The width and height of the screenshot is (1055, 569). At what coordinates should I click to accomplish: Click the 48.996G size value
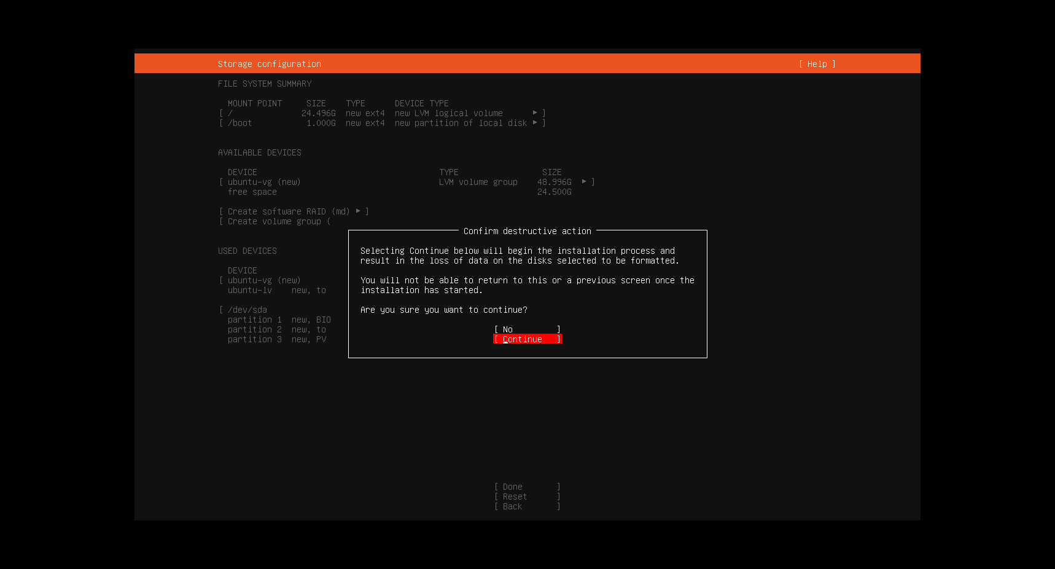tap(554, 182)
